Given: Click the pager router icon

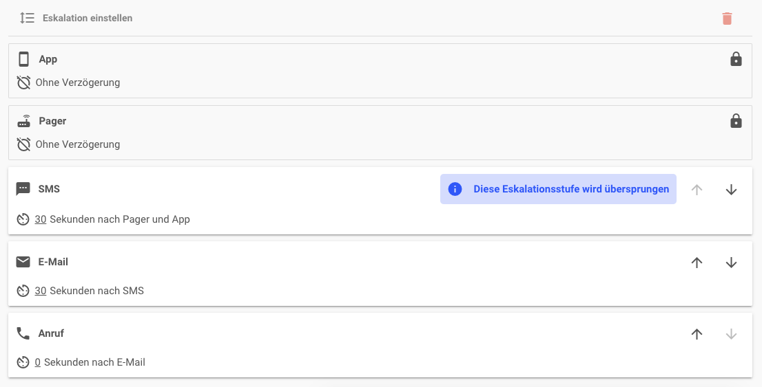Looking at the screenshot, I should point(24,121).
